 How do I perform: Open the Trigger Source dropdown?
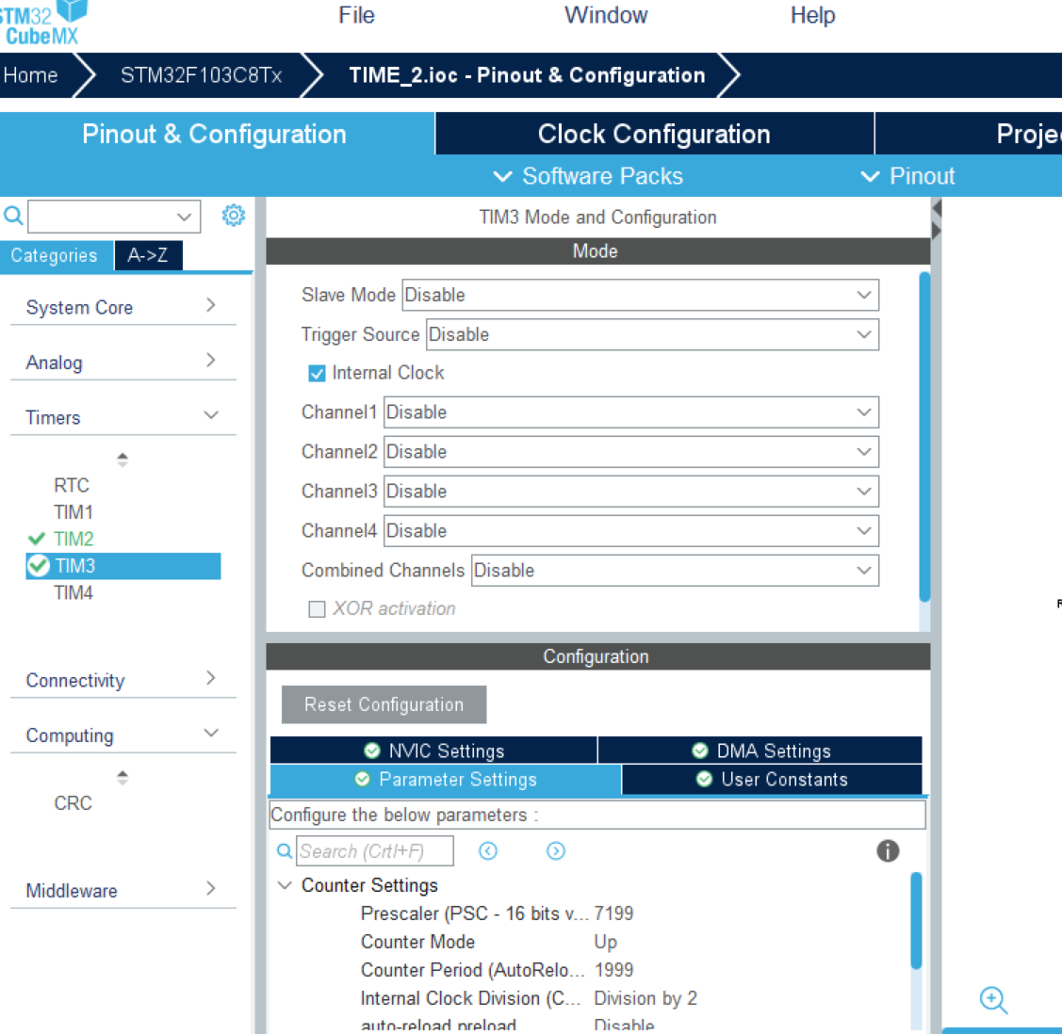coord(652,334)
